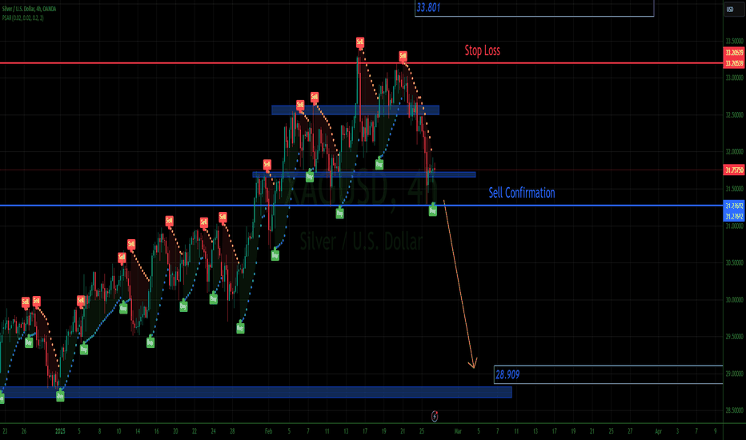746x440 pixels.
Task: Click the most recent Buy marker on chart
Action: (432, 210)
